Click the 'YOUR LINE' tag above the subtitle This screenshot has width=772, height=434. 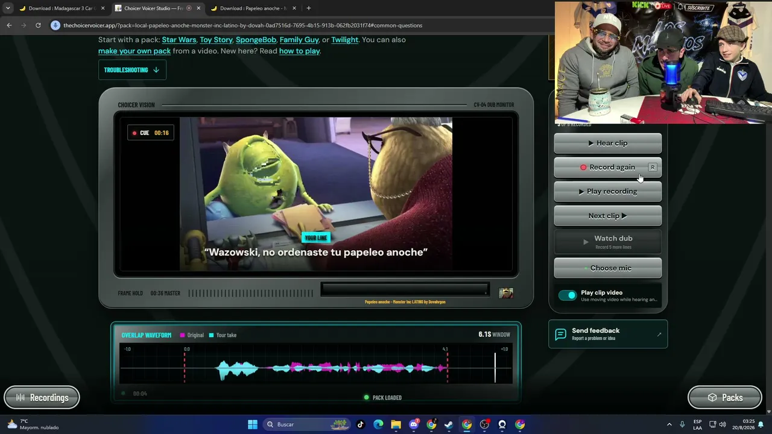pyautogui.click(x=316, y=238)
